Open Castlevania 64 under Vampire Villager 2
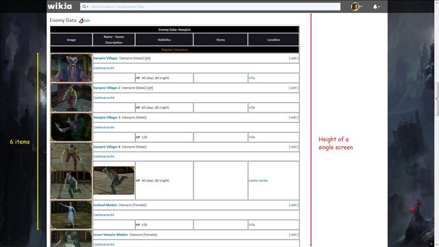 (x=104, y=97)
